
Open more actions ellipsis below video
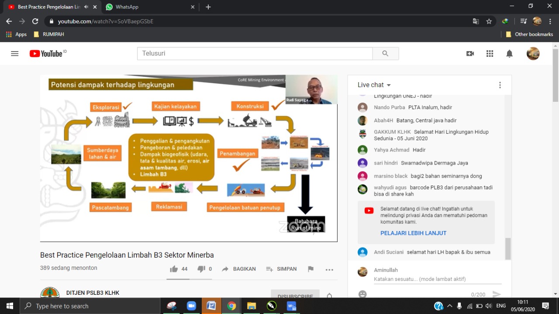pos(329,269)
